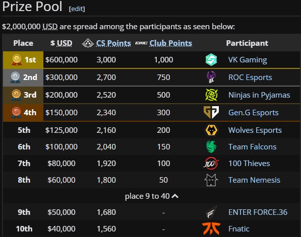Click the Team Nemesis logo icon
Screen dimensions: 301x237
[211, 180]
